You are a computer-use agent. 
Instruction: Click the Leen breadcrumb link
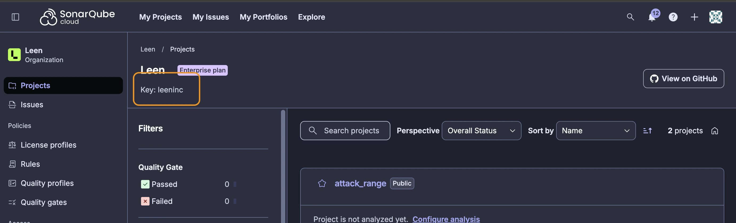(148, 49)
